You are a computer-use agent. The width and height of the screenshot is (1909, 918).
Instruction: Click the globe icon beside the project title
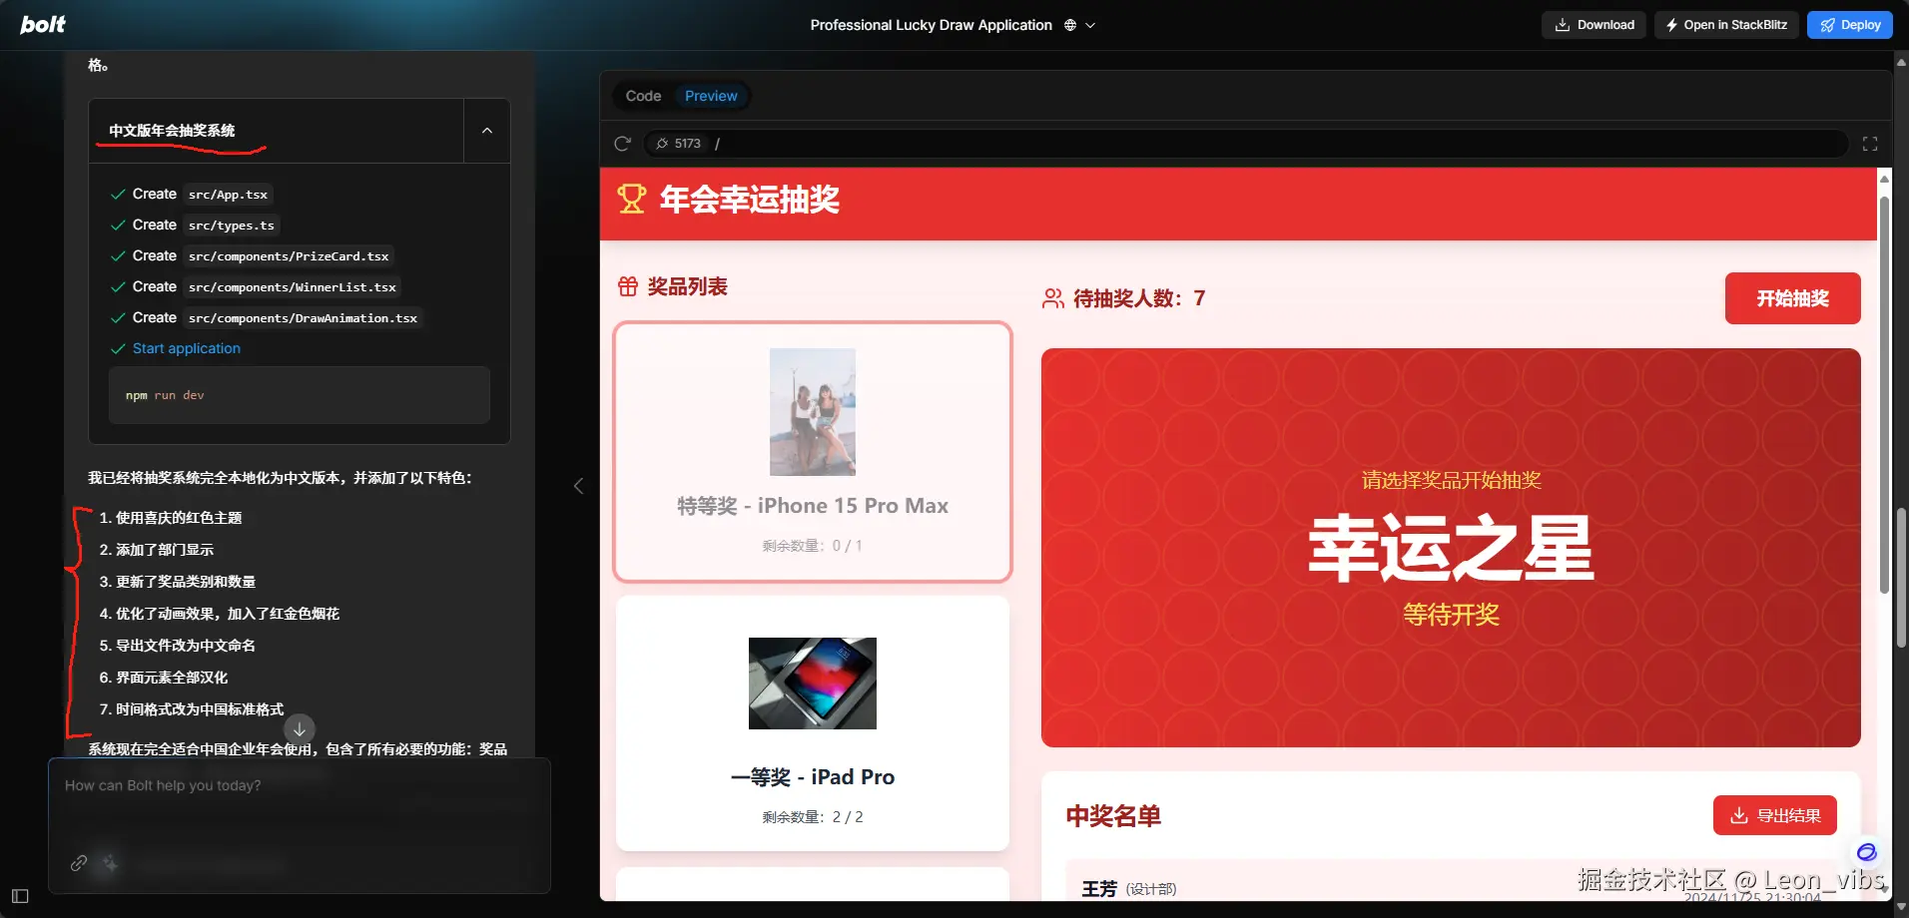[x=1070, y=24]
